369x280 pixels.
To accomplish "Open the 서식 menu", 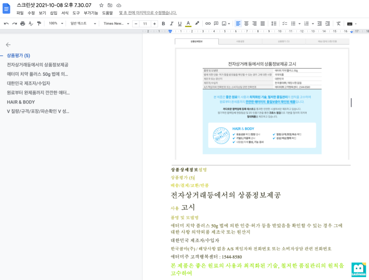I will point(65,13).
